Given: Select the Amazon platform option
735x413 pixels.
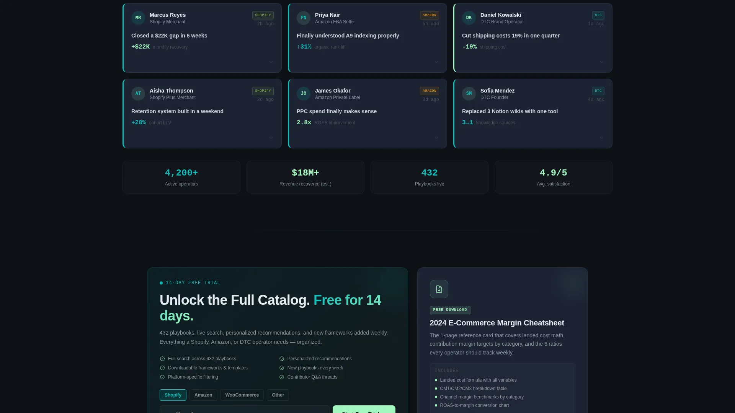Looking at the screenshot, I should (203, 395).
